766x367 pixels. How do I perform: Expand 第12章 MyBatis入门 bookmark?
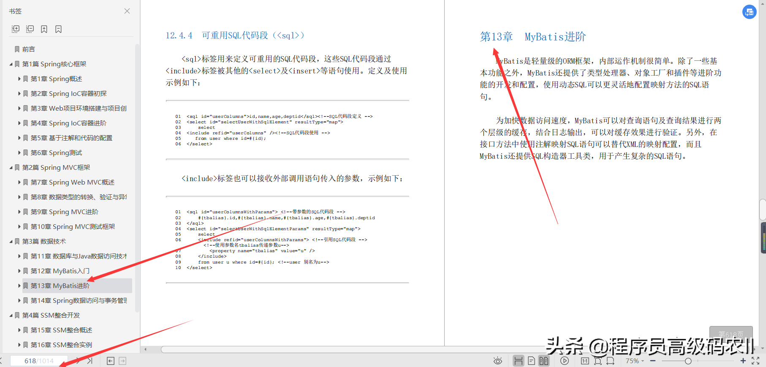point(19,271)
